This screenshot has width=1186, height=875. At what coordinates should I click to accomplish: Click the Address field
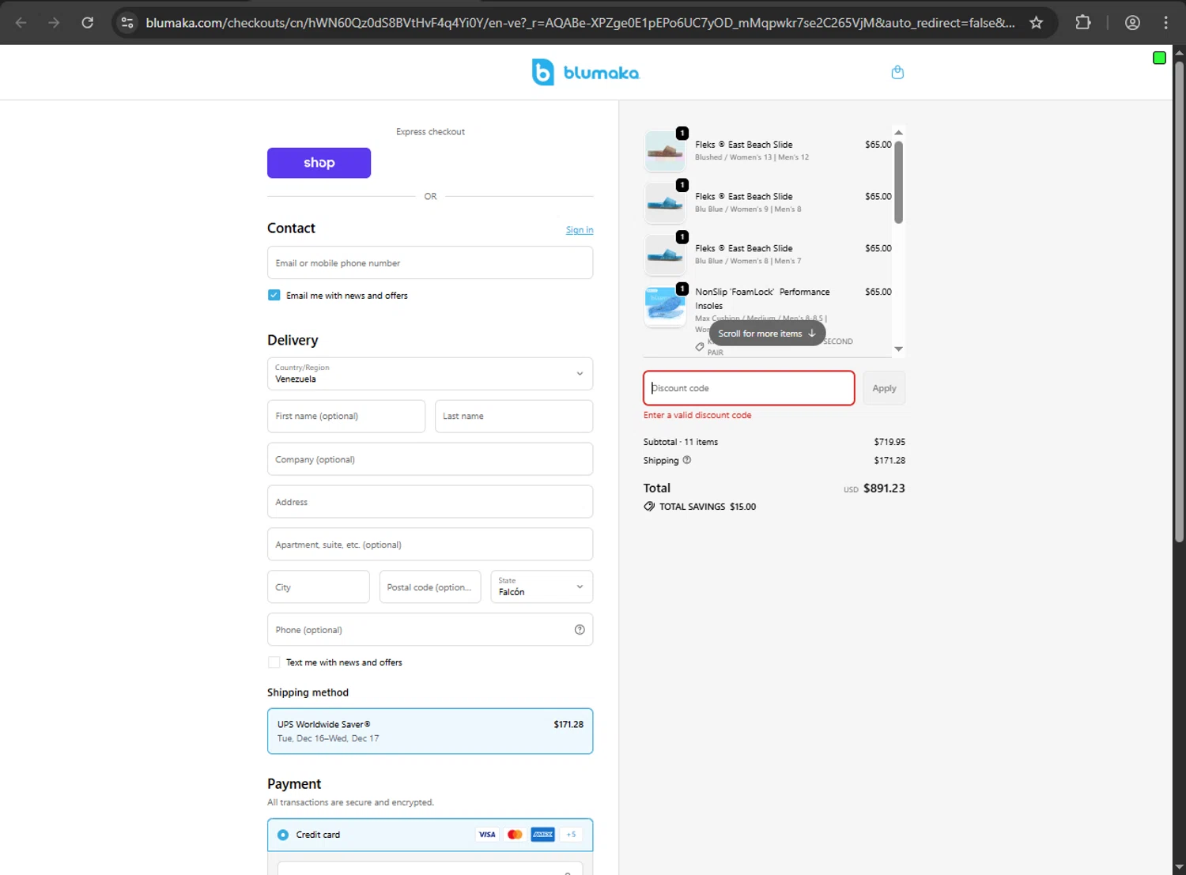[x=430, y=502]
